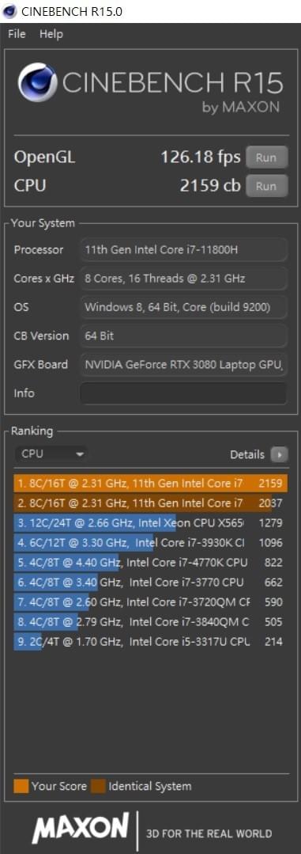Click the Cinebench title bar app icon
The width and height of the screenshot is (301, 854).
(x=9, y=11)
